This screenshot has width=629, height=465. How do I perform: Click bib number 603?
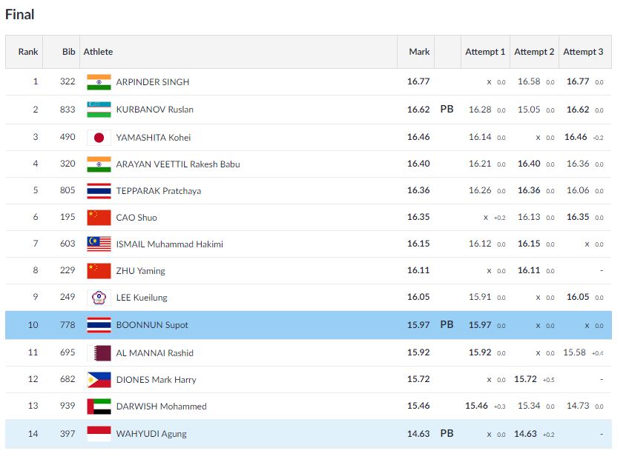coord(67,244)
